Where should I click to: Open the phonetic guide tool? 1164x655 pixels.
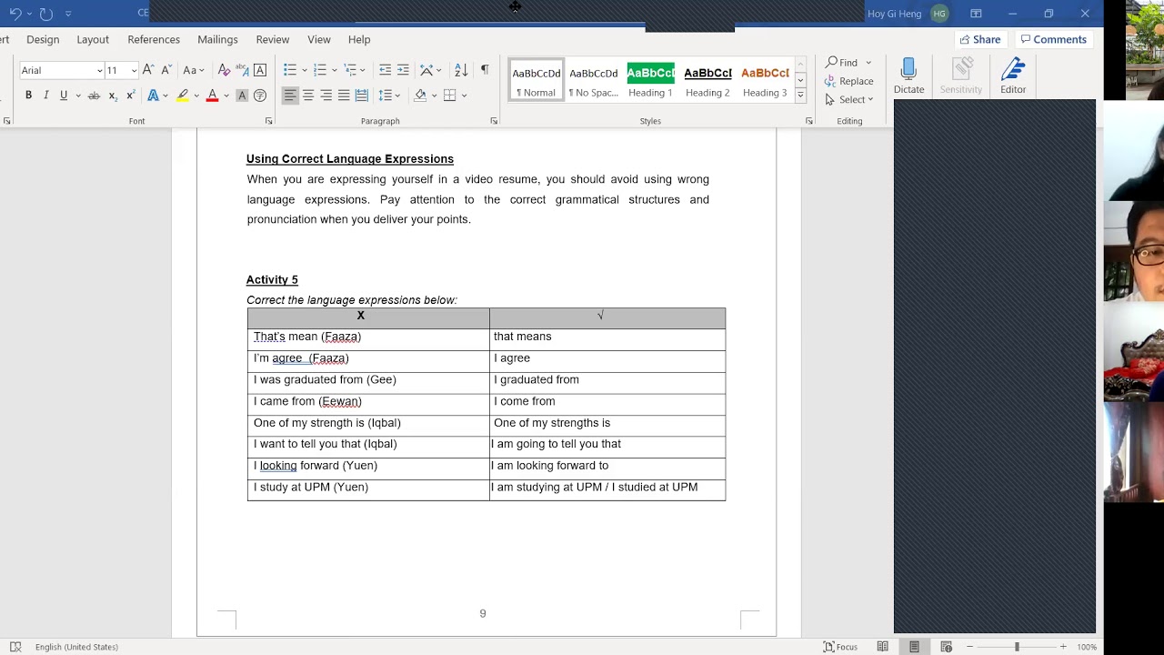[x=242, y=70]
